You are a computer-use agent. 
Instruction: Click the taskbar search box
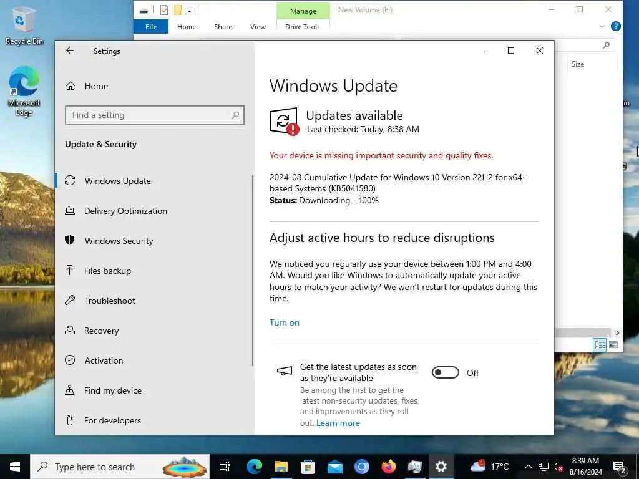[120, 467]
